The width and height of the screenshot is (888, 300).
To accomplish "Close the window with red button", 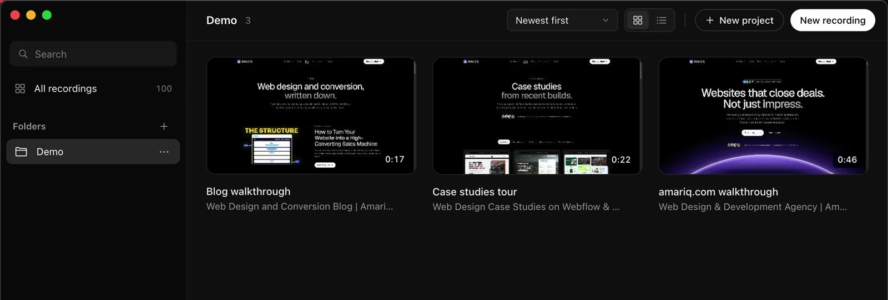I will click(x=15, y=15).
